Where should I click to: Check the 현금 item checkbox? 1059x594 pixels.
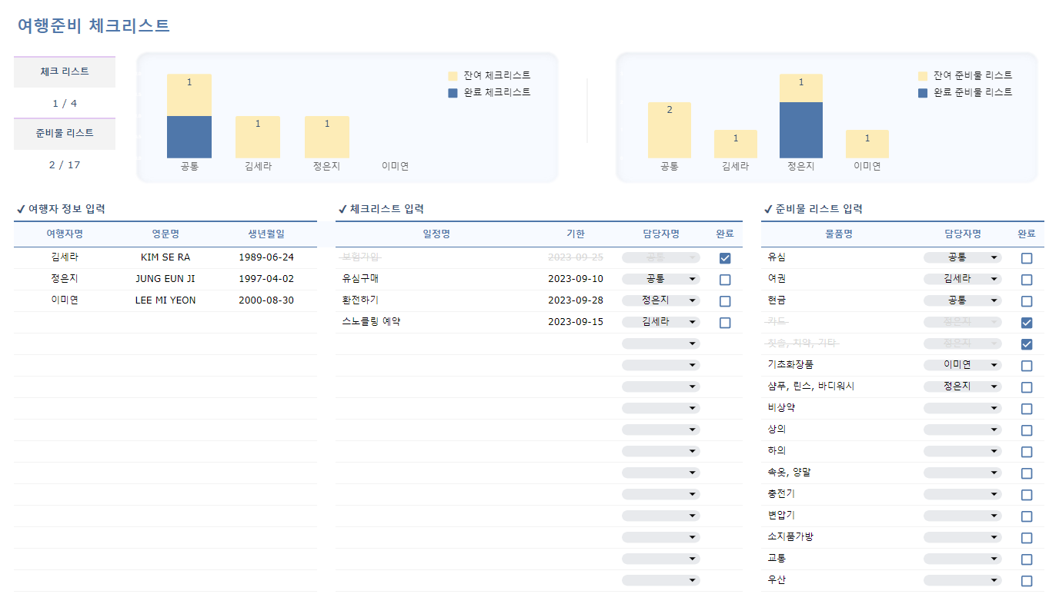click(1027, 301)
